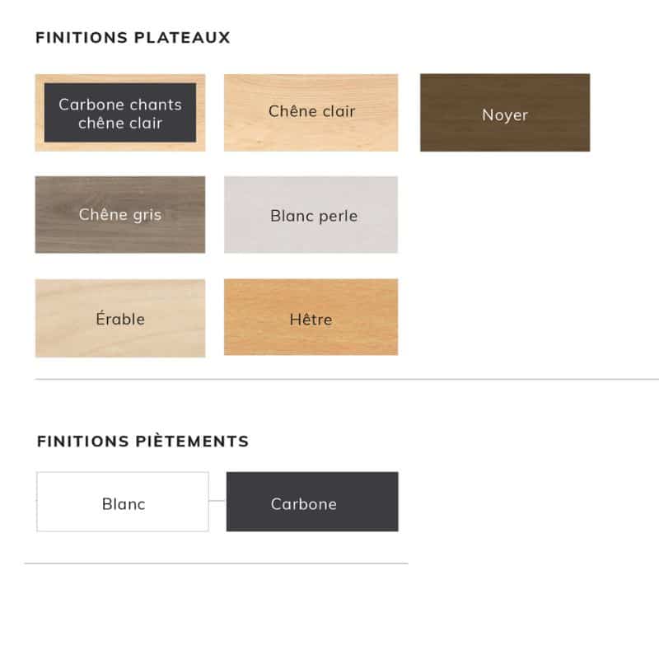
Task: Choose the Blanc perle tabletop finish
Action: [311, 215]
